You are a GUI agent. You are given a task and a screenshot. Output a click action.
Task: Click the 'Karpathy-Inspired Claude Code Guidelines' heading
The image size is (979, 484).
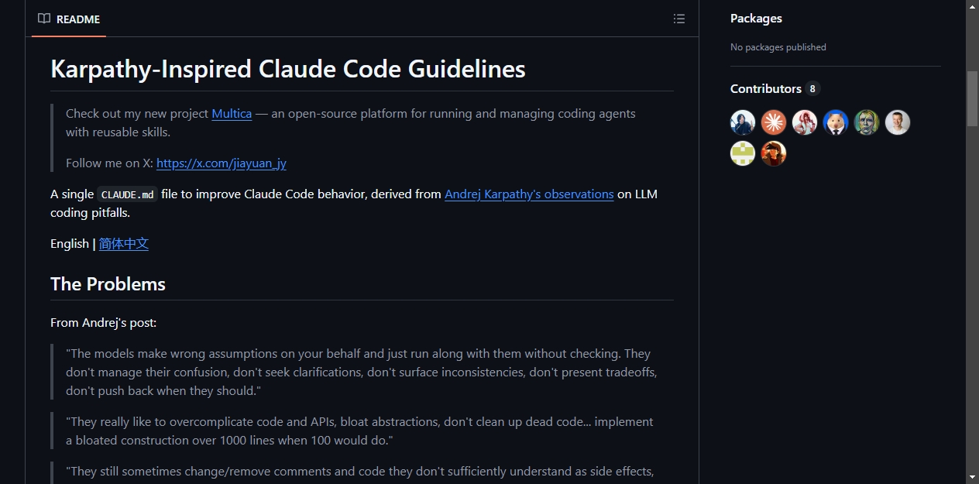point(288,69)
